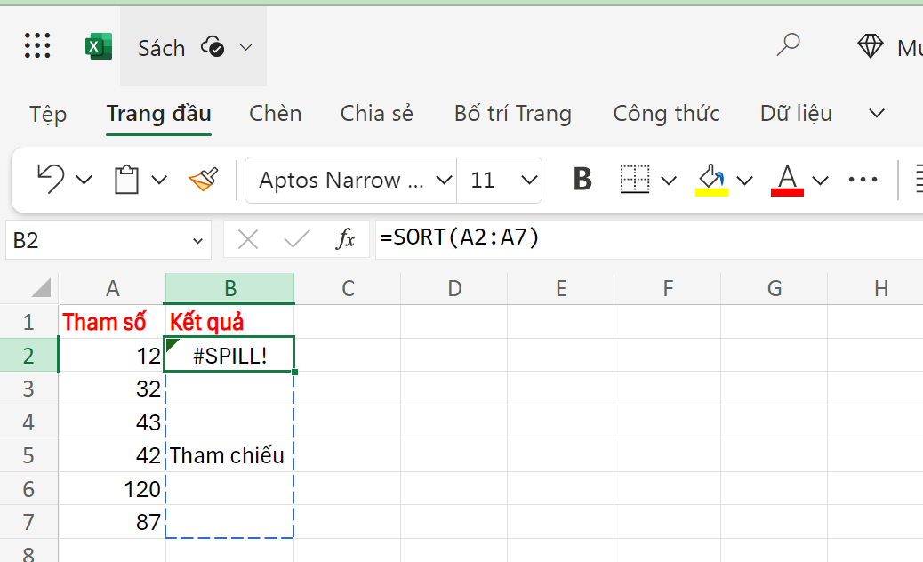
Task: Select cell with value 32
Action: coord(112,389)
